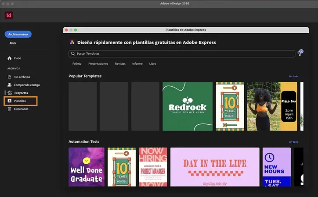Close the Plantillas de Adobe Express window
Screen dimensions: 318x197
pos(66,30)
